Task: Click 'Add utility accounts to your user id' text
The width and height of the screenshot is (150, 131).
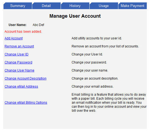Action: (97, 38)
